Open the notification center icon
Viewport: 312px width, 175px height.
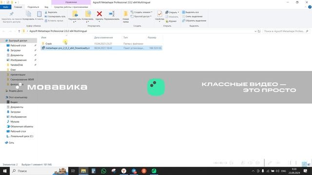click(306, 171)
